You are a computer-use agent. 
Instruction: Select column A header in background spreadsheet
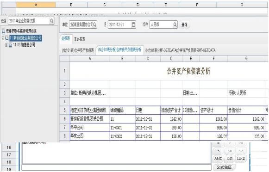(x=36, y=5)
